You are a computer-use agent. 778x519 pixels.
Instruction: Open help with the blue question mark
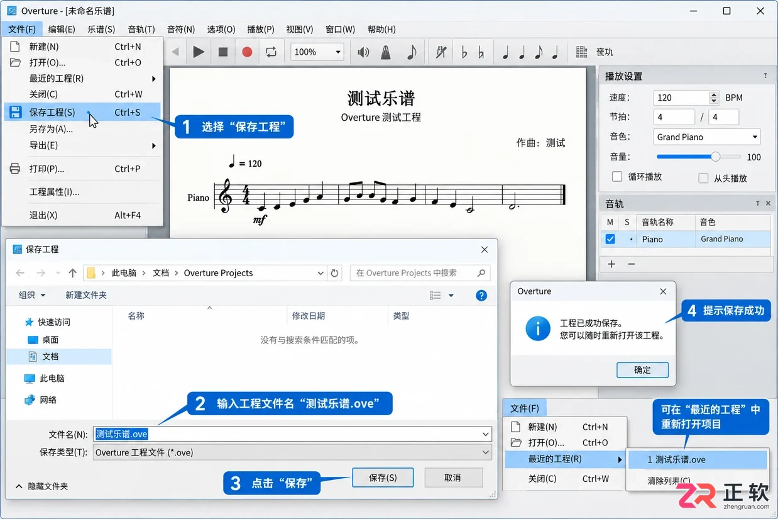click(481, 295)
